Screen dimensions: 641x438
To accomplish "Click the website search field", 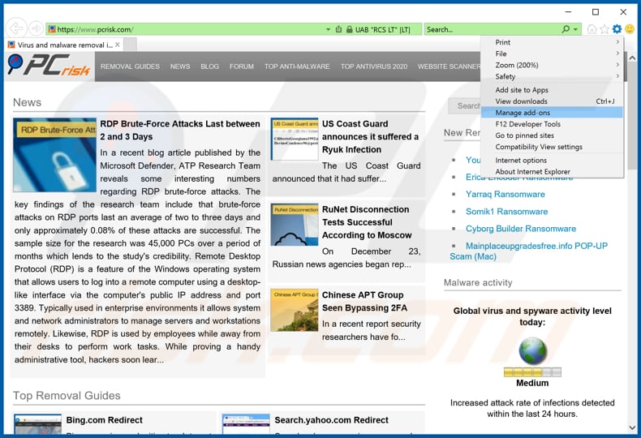I will click(465, 105).
